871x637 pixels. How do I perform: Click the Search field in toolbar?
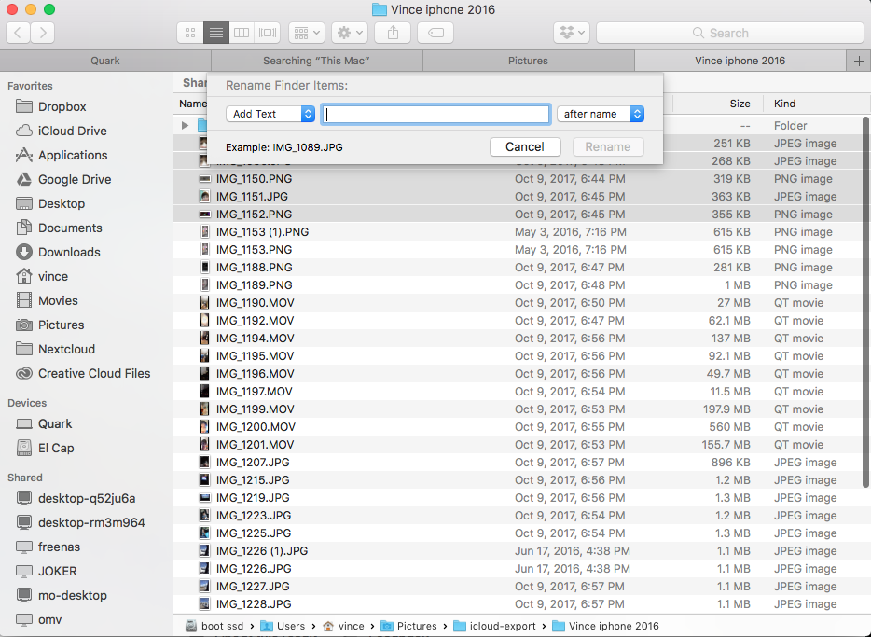(727, 33)
